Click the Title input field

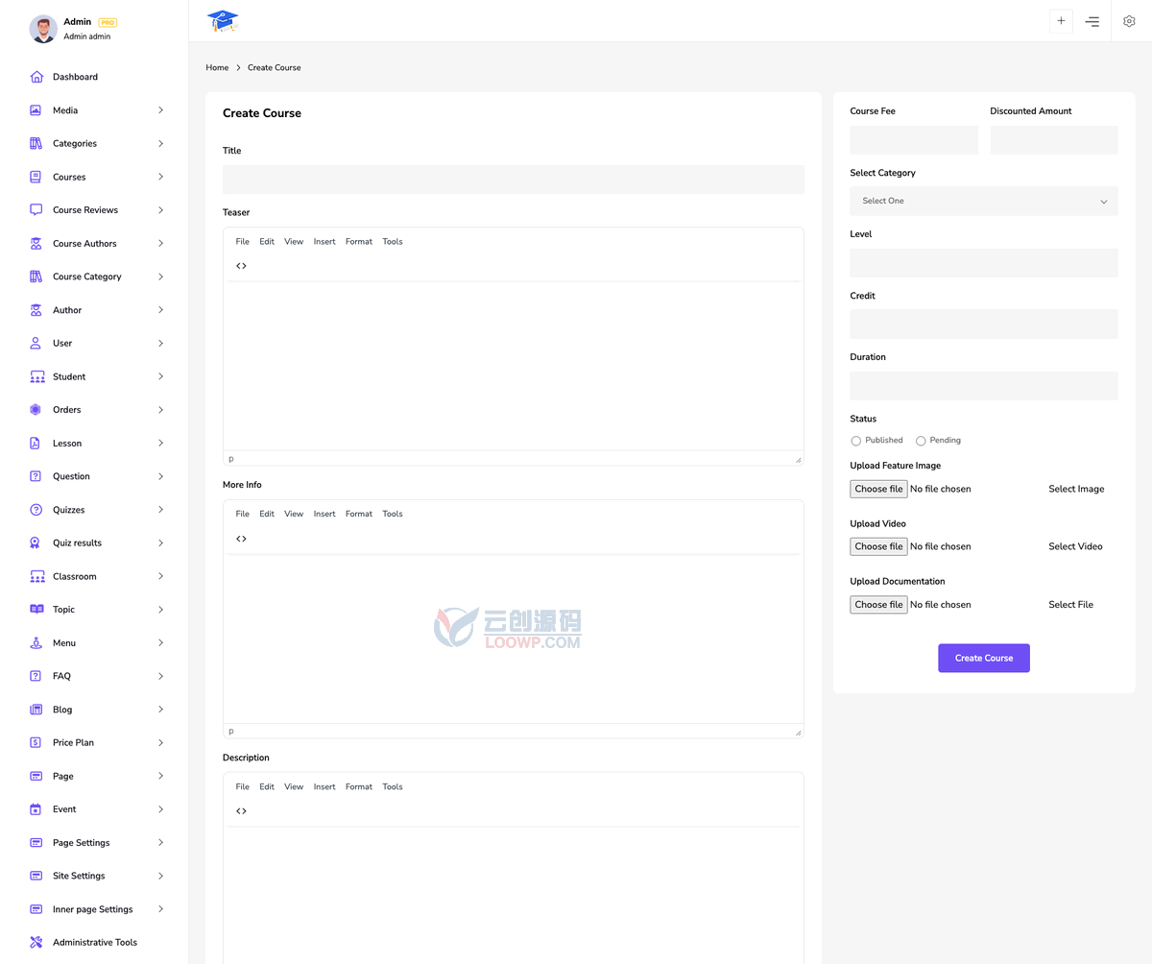point(514,180)
